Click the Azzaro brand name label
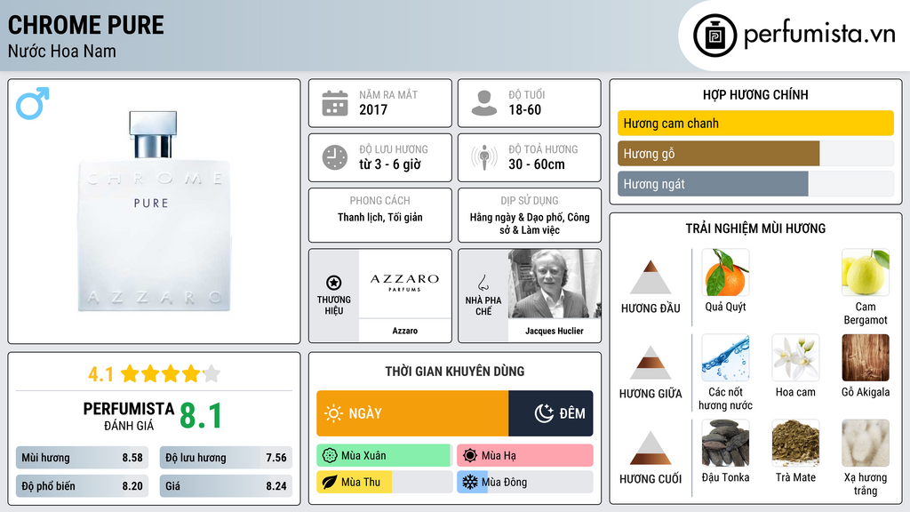This screenshot has height=512, width=910. coord(404,331)
